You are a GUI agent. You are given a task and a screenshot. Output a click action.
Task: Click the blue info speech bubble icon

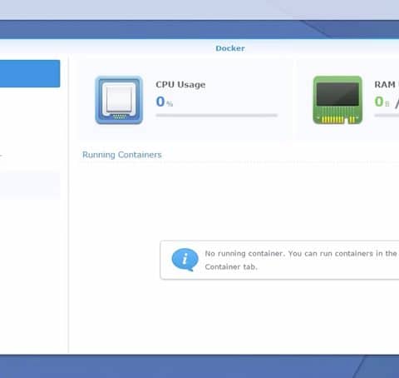[x=185, y=260]
